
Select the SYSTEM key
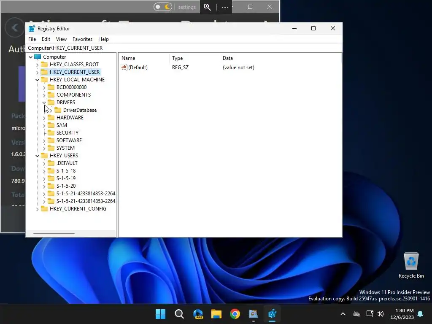coord(65,148)
